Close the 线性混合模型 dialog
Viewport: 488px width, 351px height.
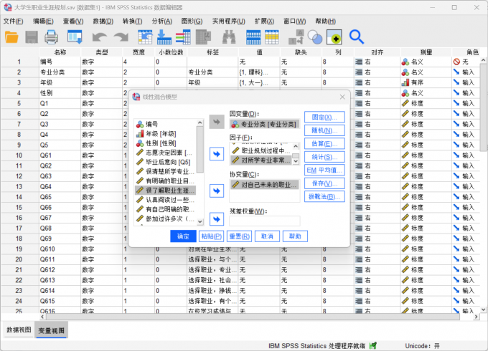click(342, 97)
